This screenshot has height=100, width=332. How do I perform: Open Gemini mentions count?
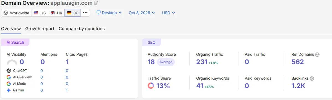pos(41,90)
